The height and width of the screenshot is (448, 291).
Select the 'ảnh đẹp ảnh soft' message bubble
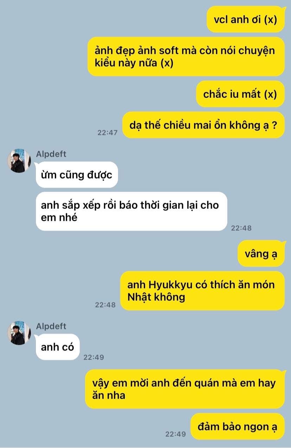[186, 56]
